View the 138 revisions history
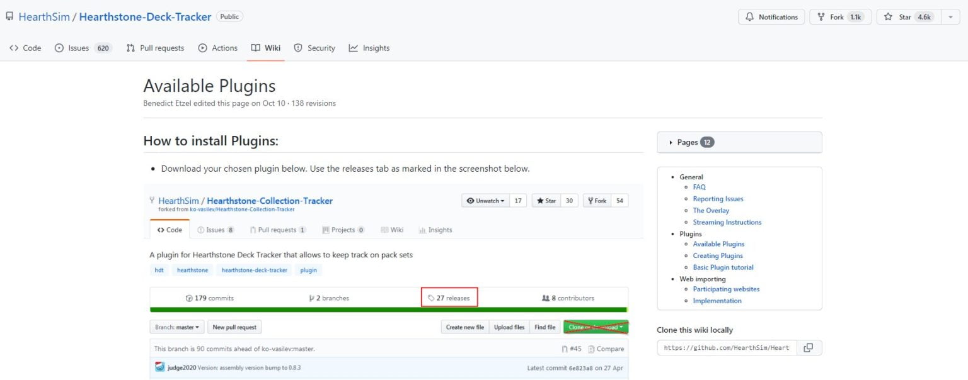Image resolution: width=968 pixels, height=380 pixels. [313, 103]
